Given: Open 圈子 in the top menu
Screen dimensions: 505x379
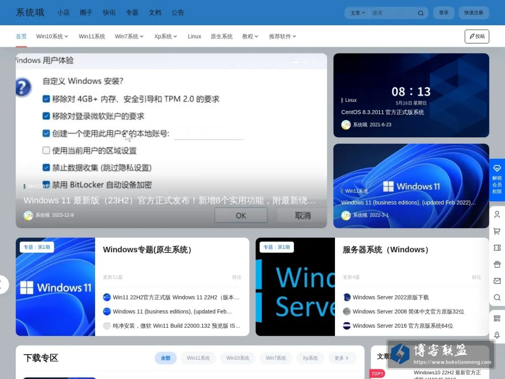Looking at the screenshot, I should click(x=86, y=13).
